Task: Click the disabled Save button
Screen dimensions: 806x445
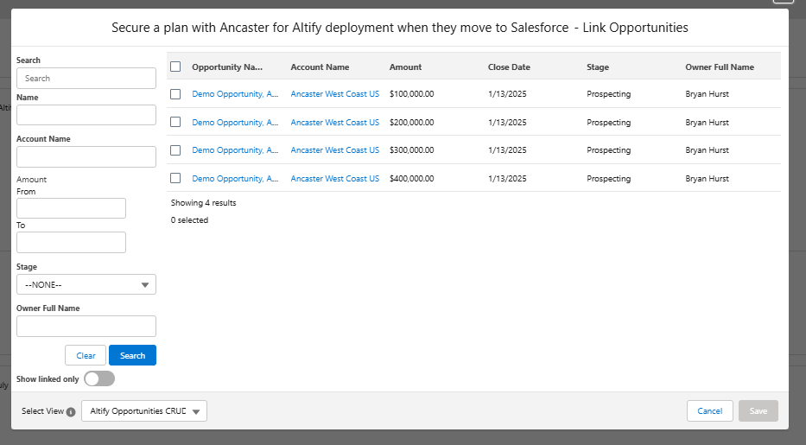Action: [x=758, y=410]
